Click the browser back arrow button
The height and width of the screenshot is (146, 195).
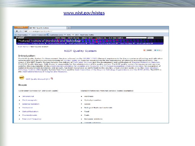click(x=17, y=31)
